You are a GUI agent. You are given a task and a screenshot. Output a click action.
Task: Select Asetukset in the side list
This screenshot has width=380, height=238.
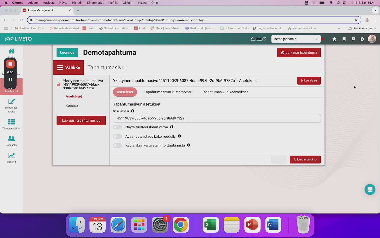pos(74,96)
